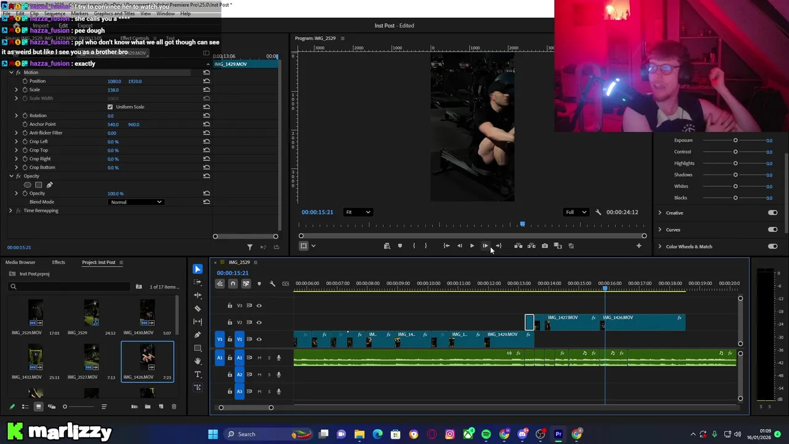Select the Selection tool arrow
789x444 pixels.
[x=197, y=269]
